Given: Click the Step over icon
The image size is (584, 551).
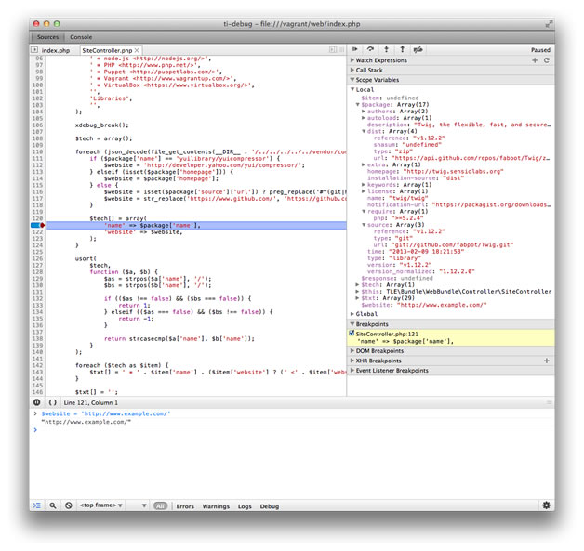Looking at the screenshot, I should pos(371,49).
